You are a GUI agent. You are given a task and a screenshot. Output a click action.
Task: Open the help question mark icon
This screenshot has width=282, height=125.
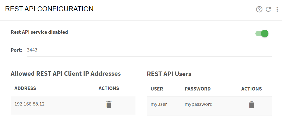259,9
